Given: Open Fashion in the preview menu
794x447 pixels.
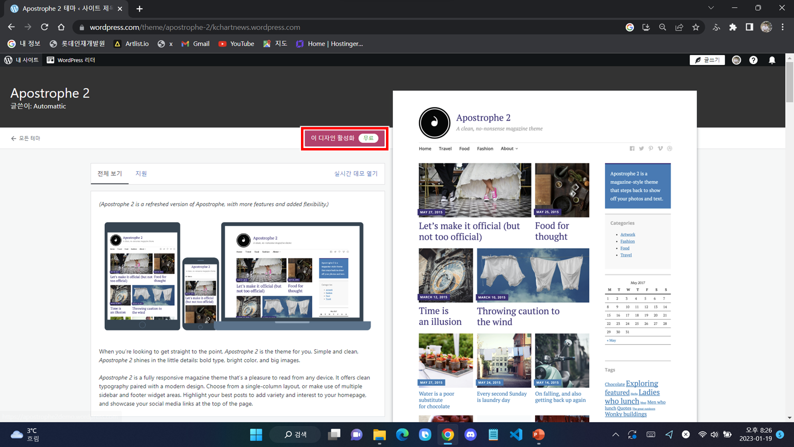Looking at the screenshot, I should 485,149.
